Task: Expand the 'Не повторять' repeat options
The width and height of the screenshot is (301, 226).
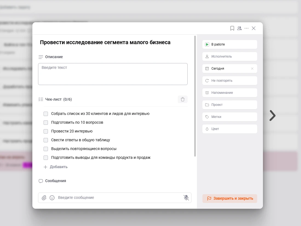Action: [230, 81]
